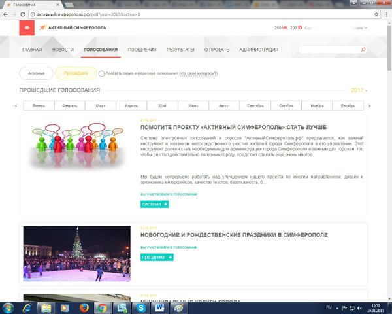Expand the 2017 year dropdown

[x=359, y=90]
